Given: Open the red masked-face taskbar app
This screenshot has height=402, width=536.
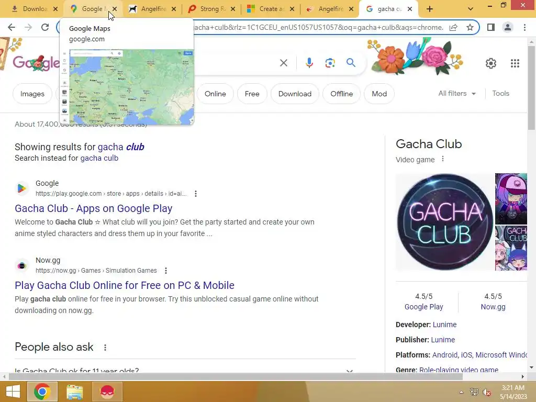Looking at the screenshot, I should [107, 392].
